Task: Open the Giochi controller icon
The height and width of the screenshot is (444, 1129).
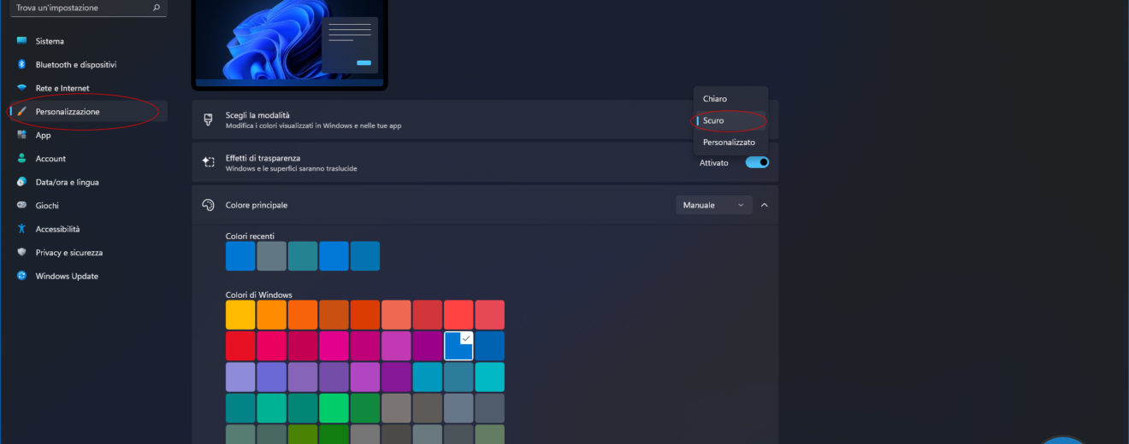Action: 21,206
